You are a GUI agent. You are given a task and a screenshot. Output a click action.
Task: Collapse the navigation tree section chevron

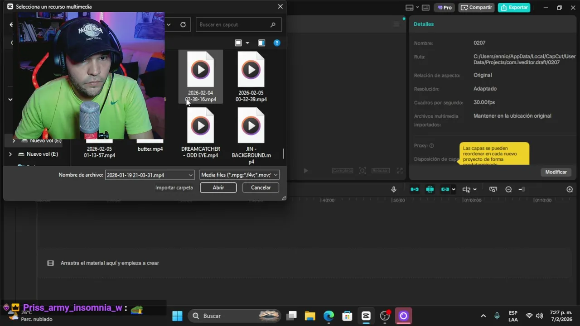[10, 99]
